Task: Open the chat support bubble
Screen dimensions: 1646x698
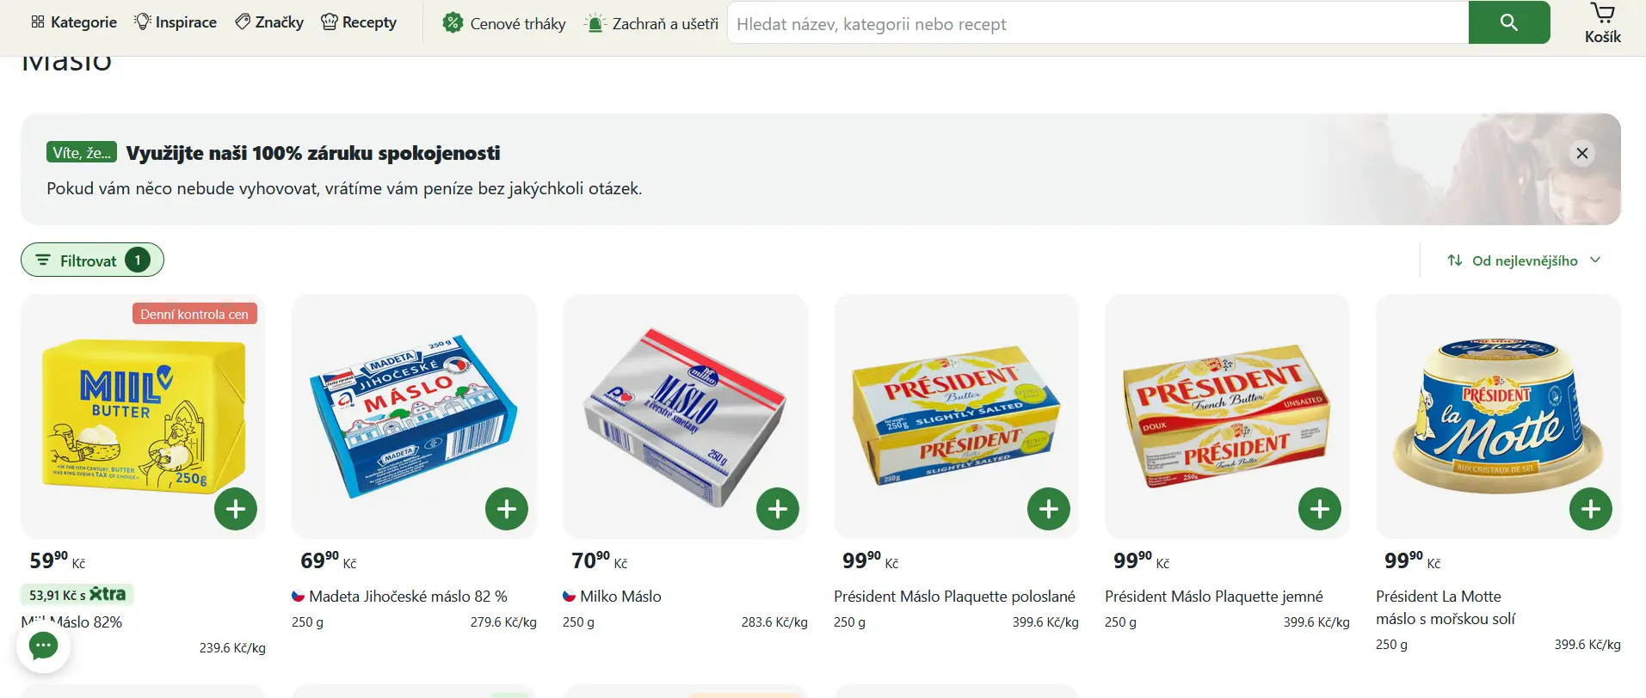Action: click(x=43, y=646)
